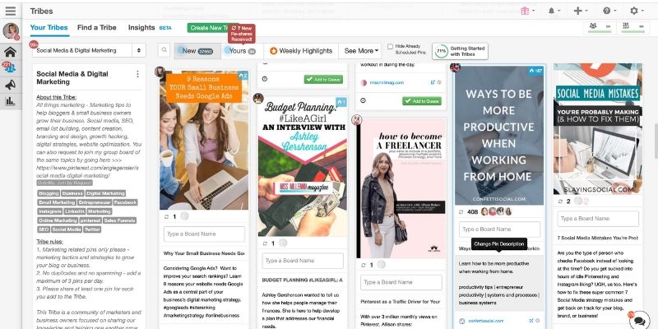Click the Digital Marketing tag
658x329 pixels.
point(106,193)
